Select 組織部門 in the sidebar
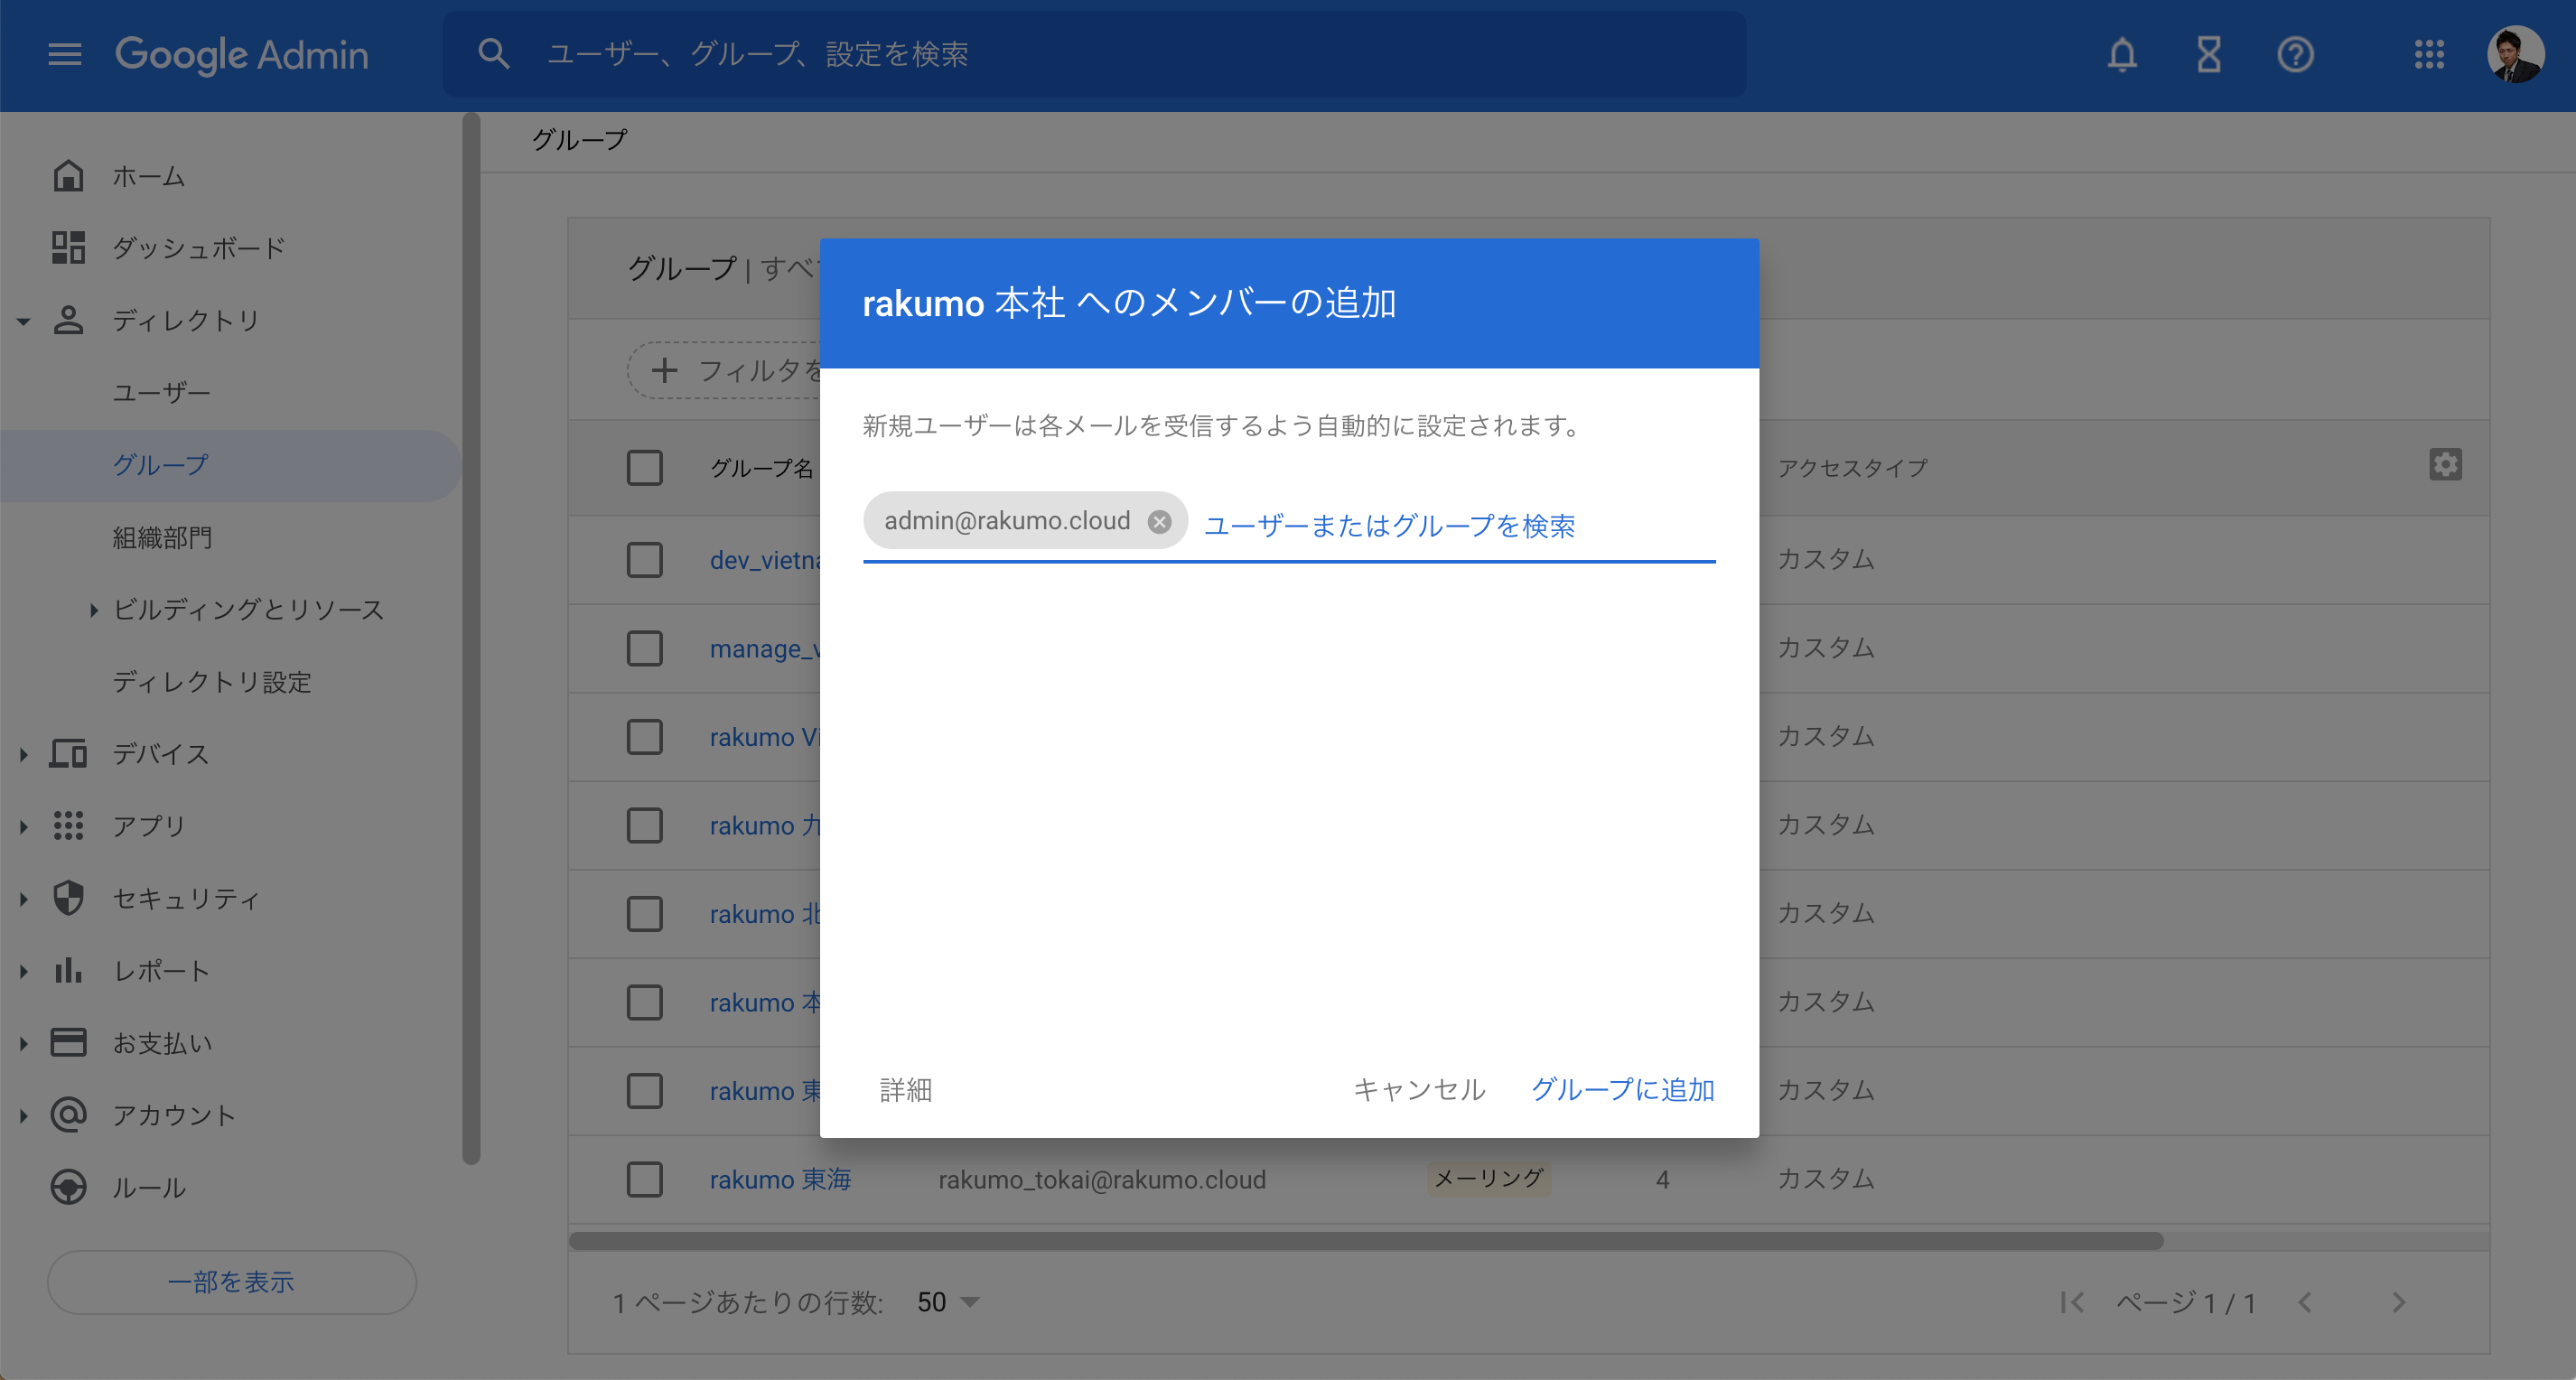 tap(162, 537)
